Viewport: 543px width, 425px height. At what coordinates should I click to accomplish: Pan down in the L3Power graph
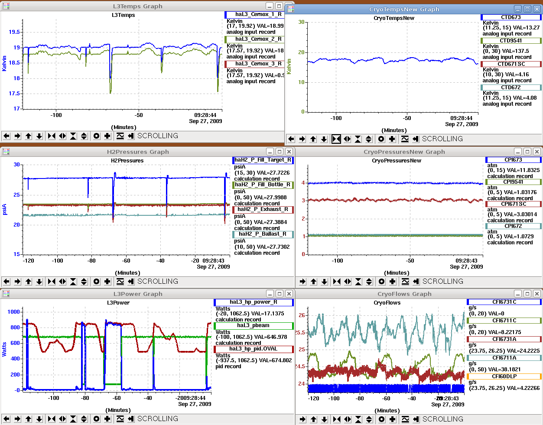pos(39,419)
